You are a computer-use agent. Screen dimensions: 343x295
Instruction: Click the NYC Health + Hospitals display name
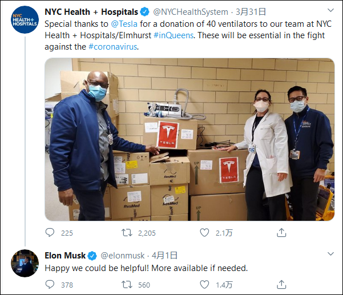coord(91,12)
